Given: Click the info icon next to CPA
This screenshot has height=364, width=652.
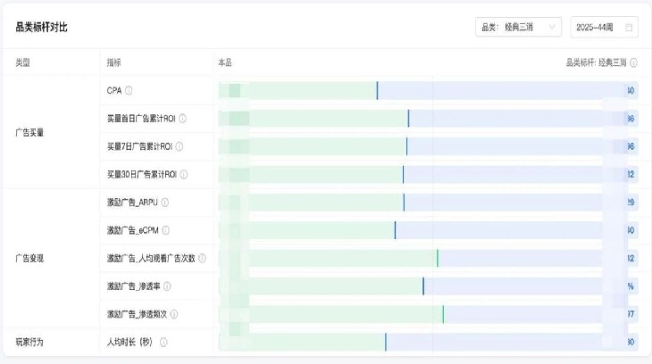Looking at the screenshot, I should [130, 90].
